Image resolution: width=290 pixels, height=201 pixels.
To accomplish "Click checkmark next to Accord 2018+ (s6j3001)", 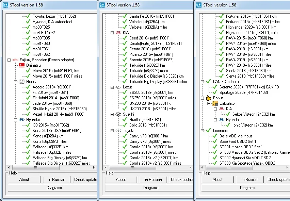I will [28, 87].
